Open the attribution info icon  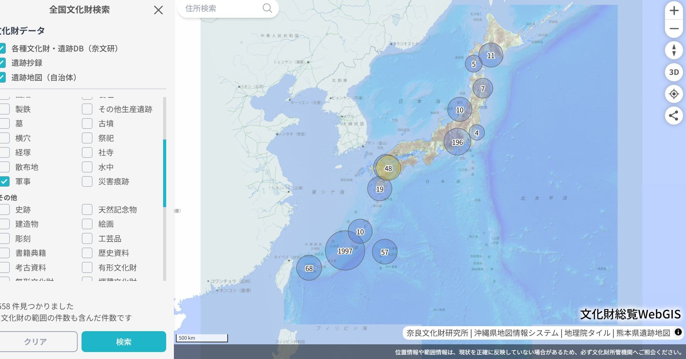[x=678, y=332]
